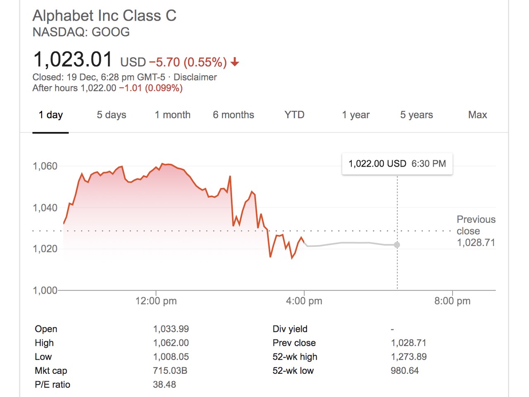Click the 12:00 pm axis label
Image resolution: width=529 pixels, height=397 pixels.
(156, 301)
